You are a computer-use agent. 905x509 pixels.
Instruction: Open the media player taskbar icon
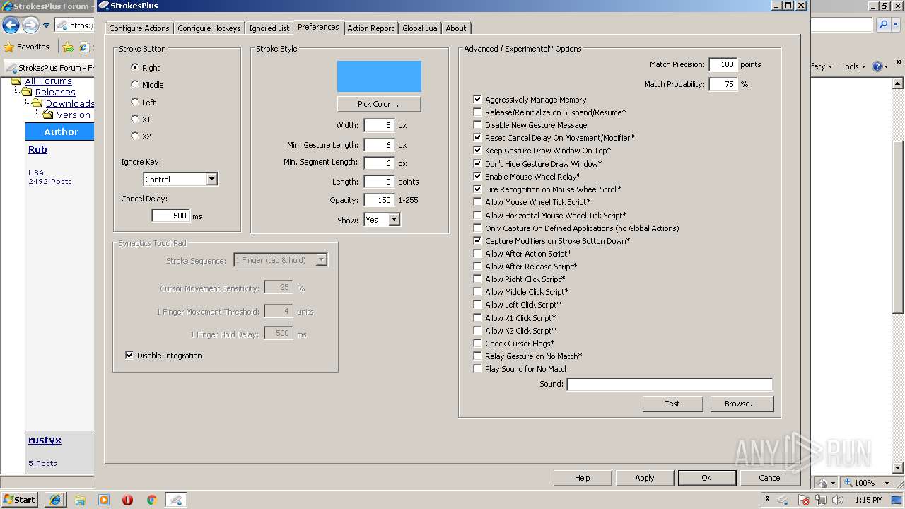click(x=104, y=500)
